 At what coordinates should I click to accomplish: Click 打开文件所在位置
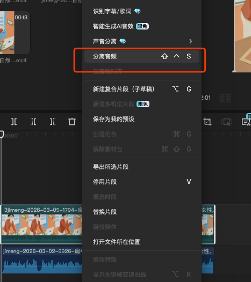pyautogui.click(x=141, y=242)
